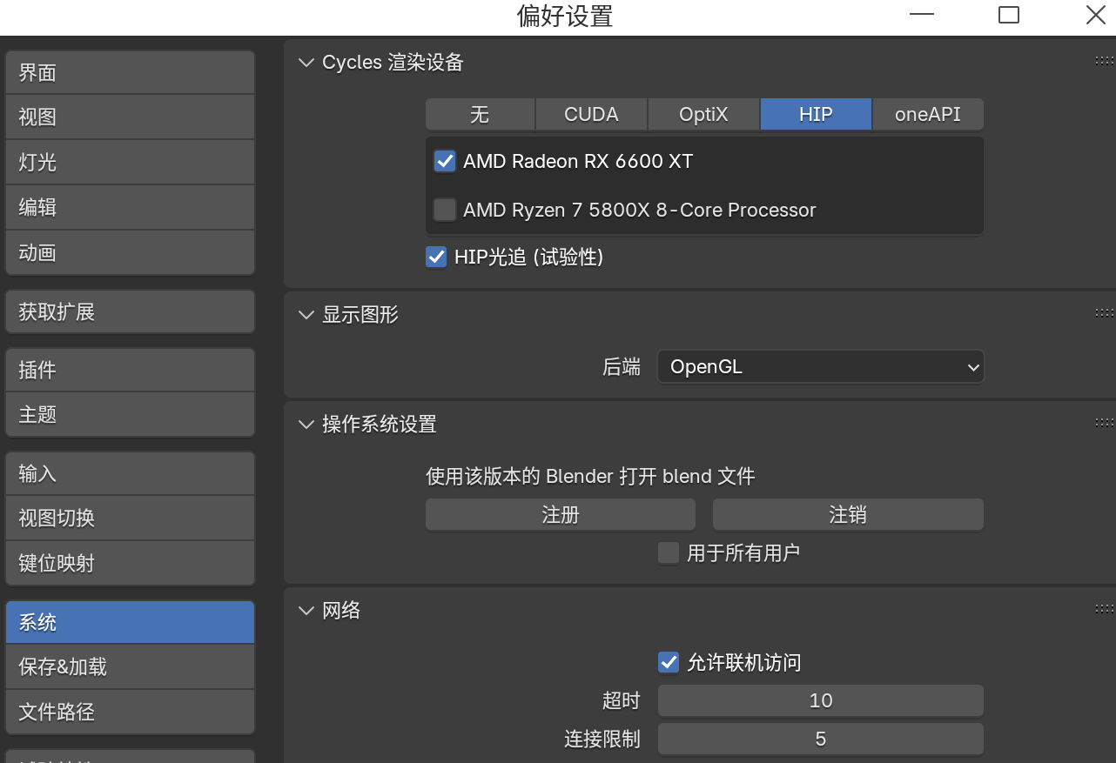
Task: Enable the AMD Ryzen 7 5800X processor device
Action: point(445,210)
